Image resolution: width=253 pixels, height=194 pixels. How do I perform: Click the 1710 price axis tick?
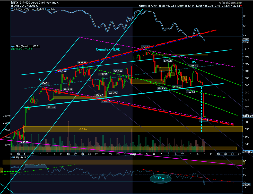tap(246, 49)
